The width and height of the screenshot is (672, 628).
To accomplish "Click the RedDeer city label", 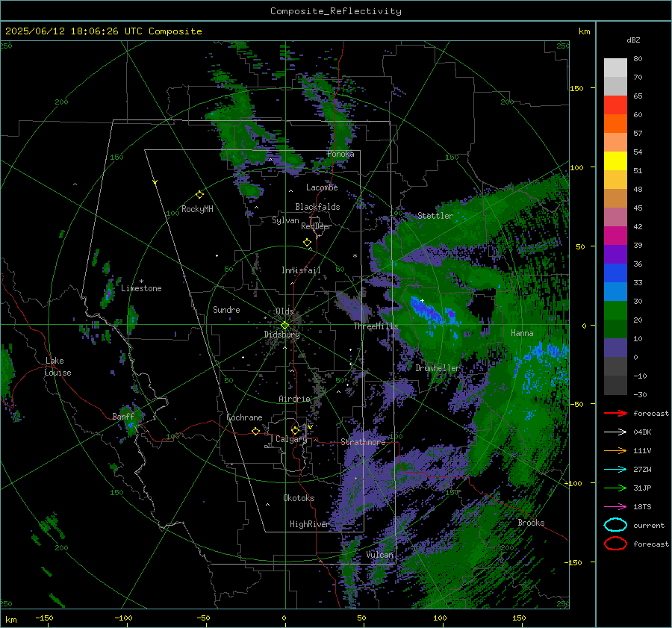I will coord(317,226).
